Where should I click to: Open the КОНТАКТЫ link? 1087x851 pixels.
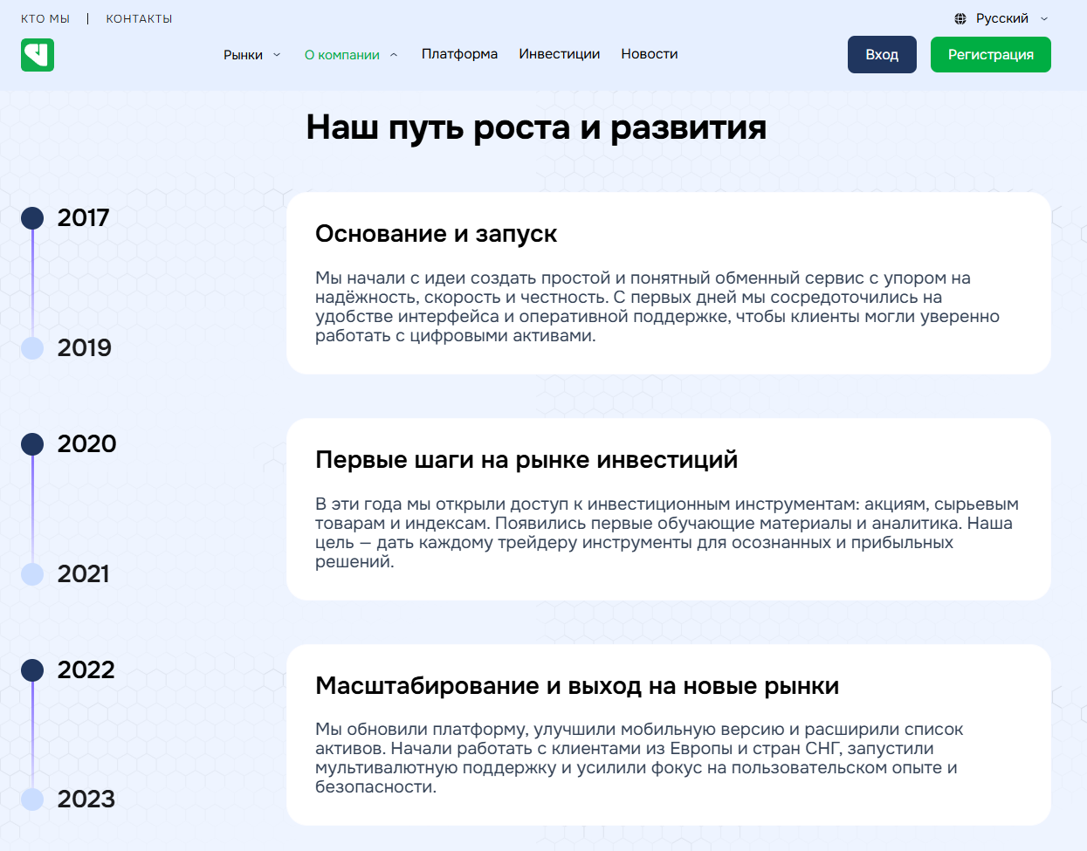pyautogui.click(x=139, y=18)
